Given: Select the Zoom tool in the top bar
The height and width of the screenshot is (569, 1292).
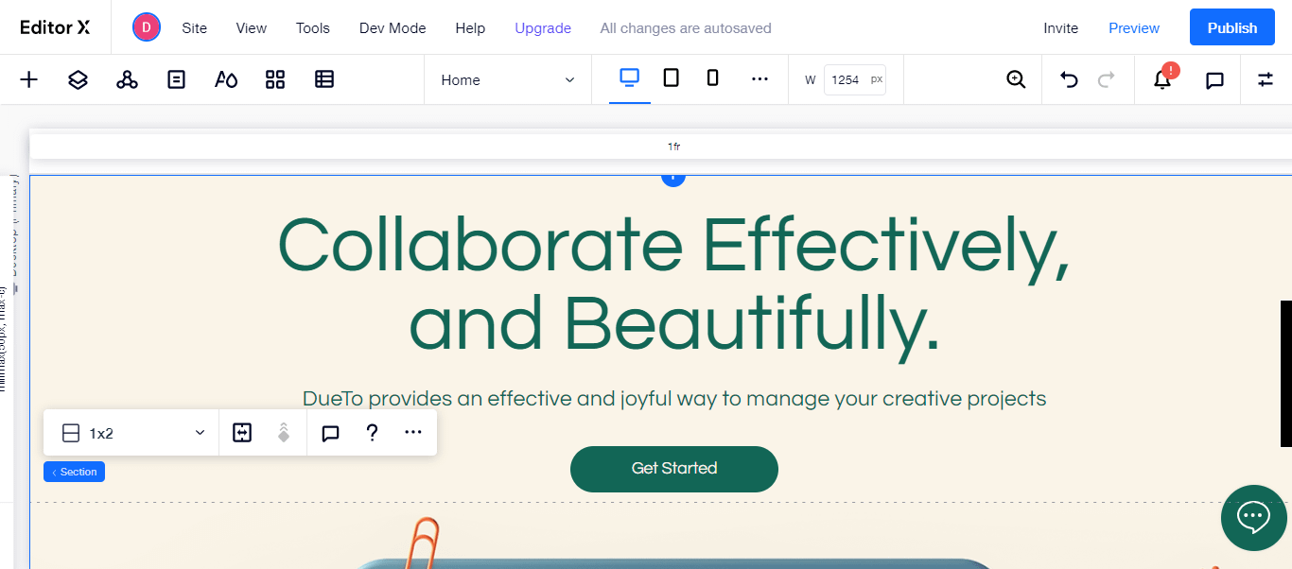Looking at the screenshot, I should (1016, 79).
